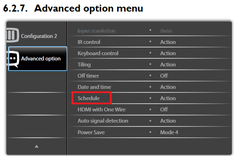
Task: Click Auto value for Input resolution
Action: (x=166, y=31)
